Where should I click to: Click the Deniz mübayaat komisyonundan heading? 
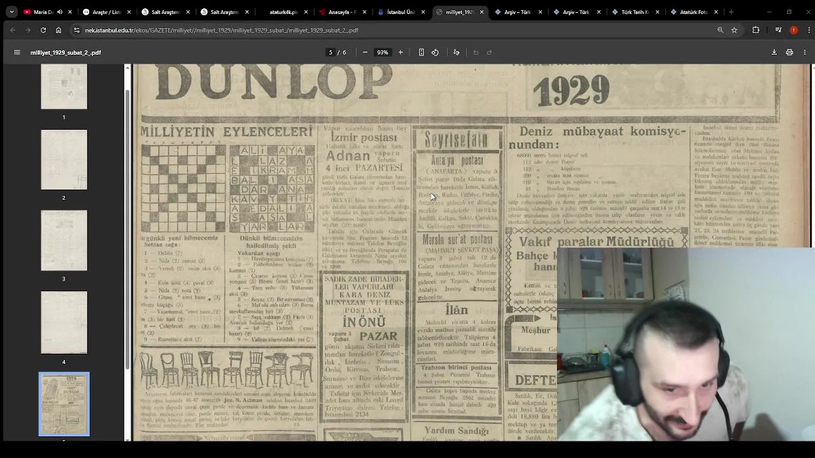click(598, 138)
